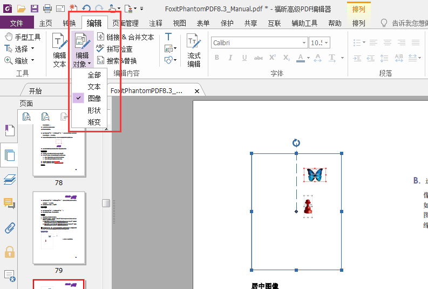Open a file with the folder icon
This screenshot has height=289, width=428.
coord(21,9)
